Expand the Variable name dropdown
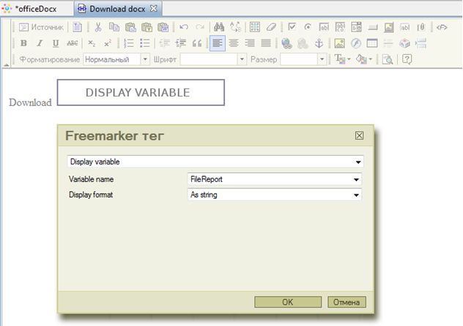This screenshot has width=463, height=326. (x=357, y=179)
